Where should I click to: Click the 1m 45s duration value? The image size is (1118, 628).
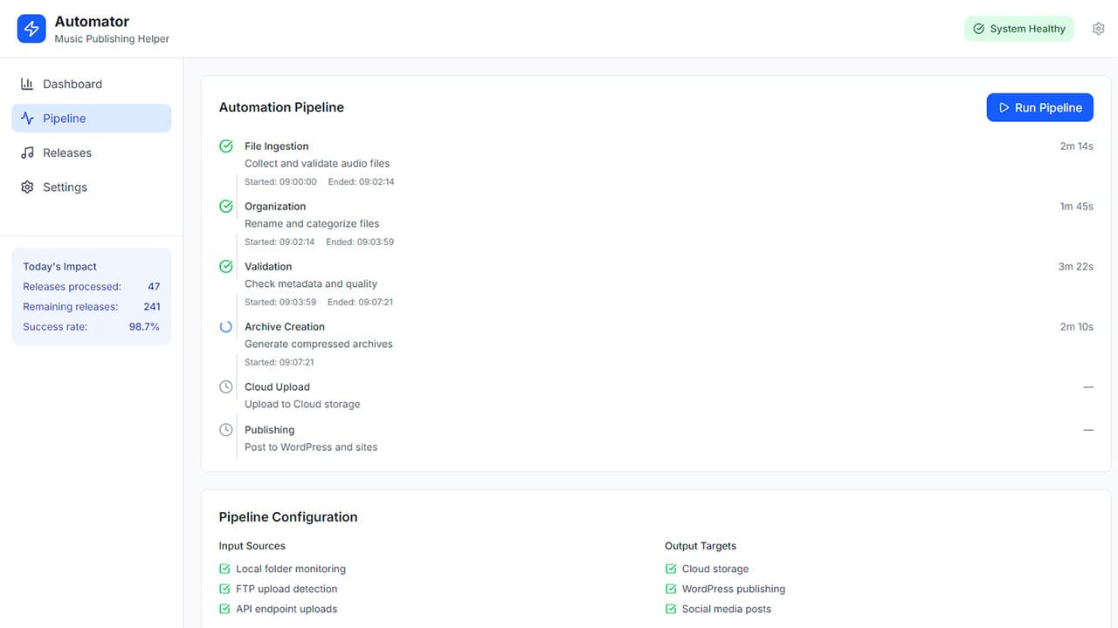(x=1077, y=207)
